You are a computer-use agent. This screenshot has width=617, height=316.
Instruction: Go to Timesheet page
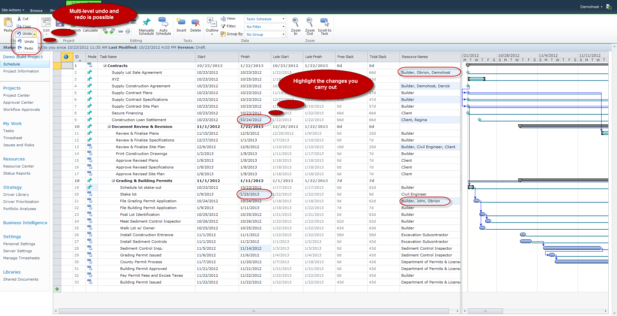coord(13,138)
